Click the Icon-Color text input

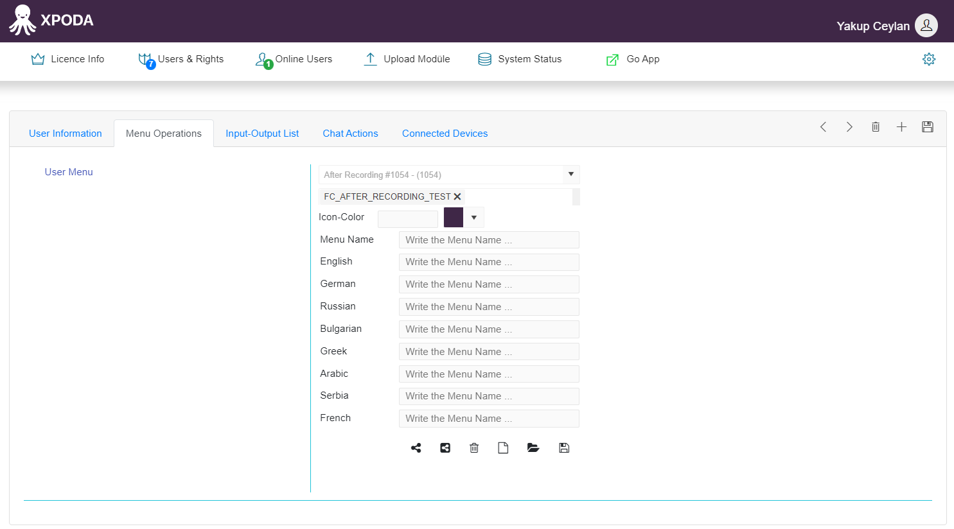point(408,219)
